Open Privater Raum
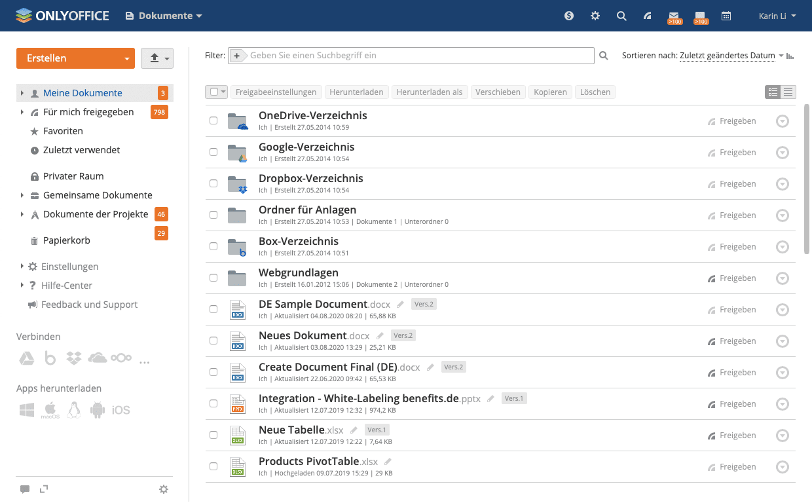 [73, 176]
